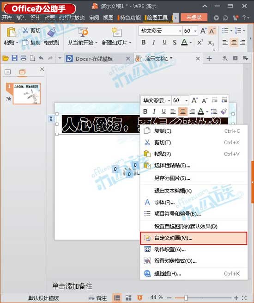This screenshot has width=254, height=303.
Task: Switch to the Docer-在线模板 tab
Action: click(94, 59)
